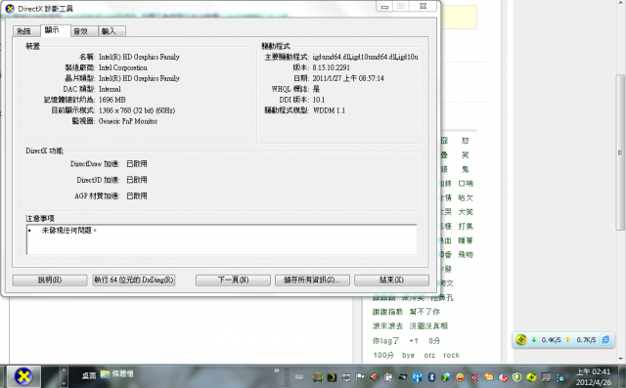Click the gray monitor network tray icon

tap(546, 377)
